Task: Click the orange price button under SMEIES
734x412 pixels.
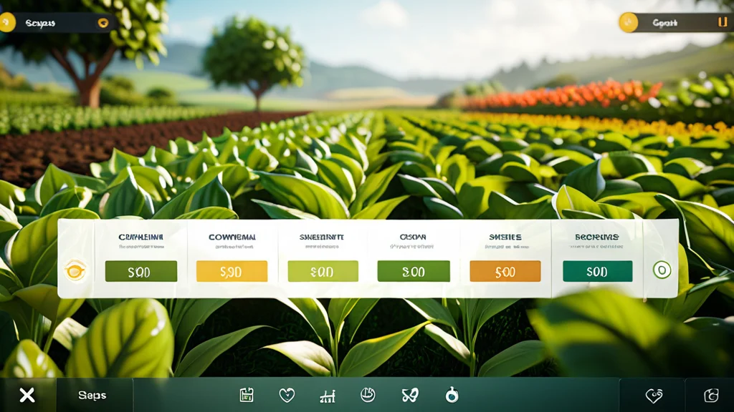Action: 505,271
